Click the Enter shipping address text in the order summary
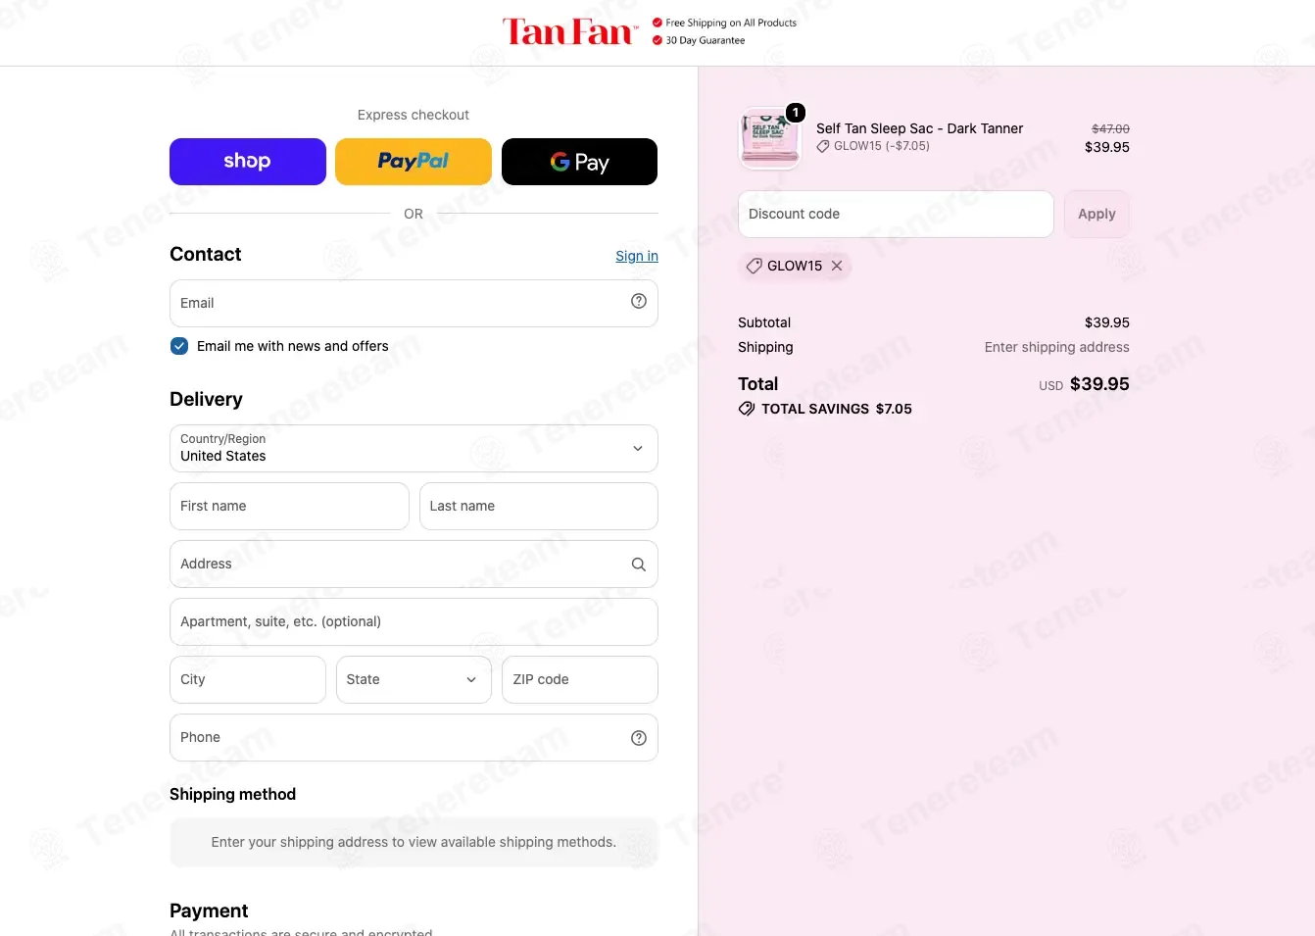The height and width of the screenshot is (936, 1315). [1056, 347]
